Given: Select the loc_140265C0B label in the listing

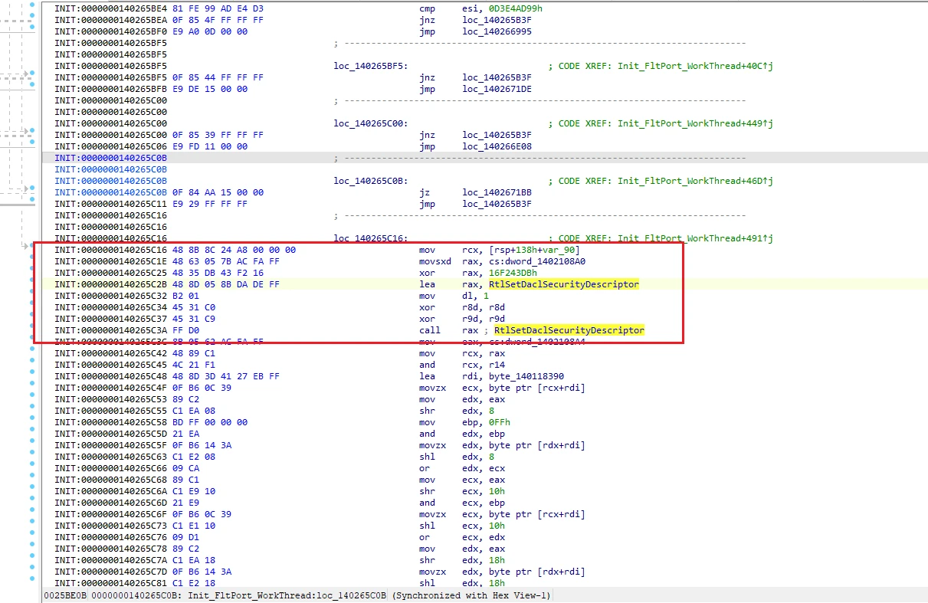Looking at the screenshot, I should point(370,181).
